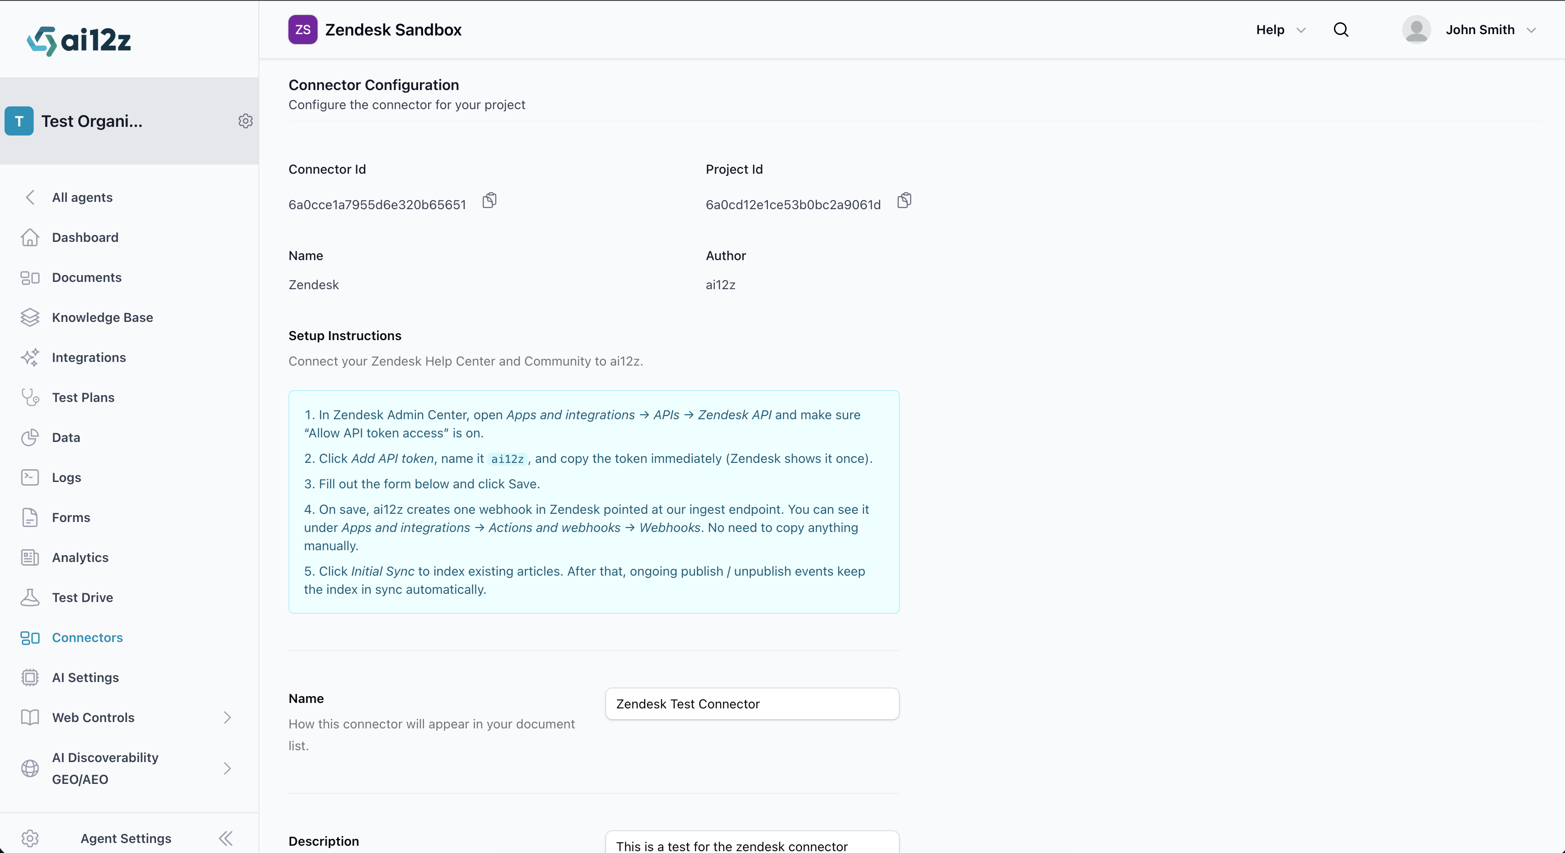Open organization settings gear icon

(246, 121)
